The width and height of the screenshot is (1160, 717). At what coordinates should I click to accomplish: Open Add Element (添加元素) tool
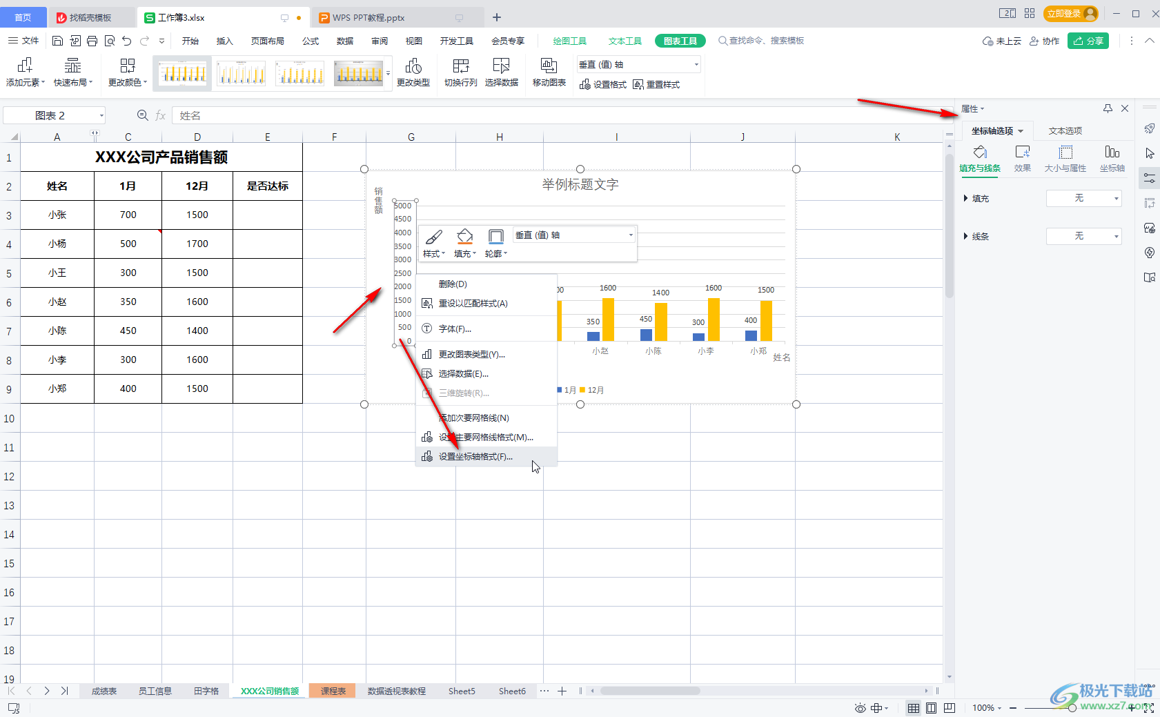(25, 72)
